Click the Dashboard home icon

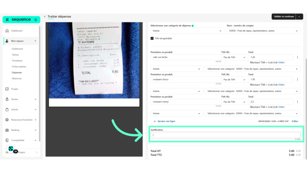(x=7, y=30)
